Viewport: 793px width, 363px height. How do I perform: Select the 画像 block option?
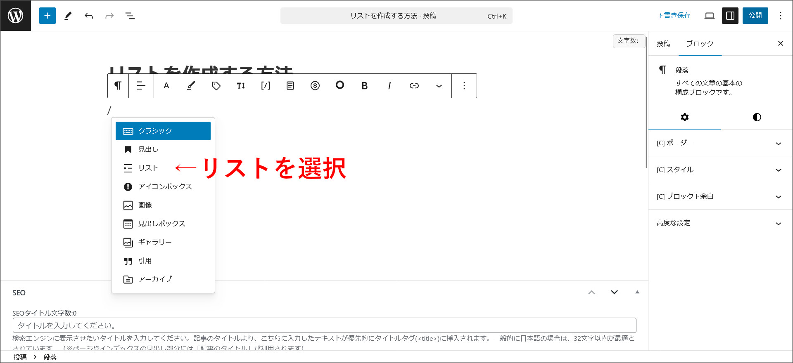coord(163,205)
